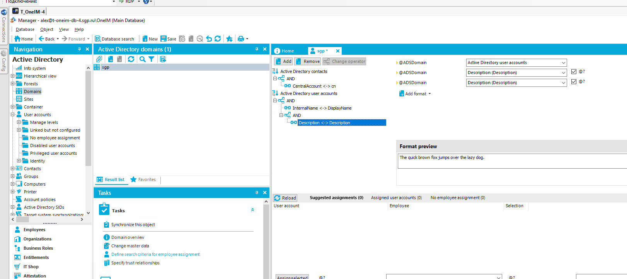This screenshot has width=627, height=279.
Task: Open the View menu
Action: coord(64,29)
